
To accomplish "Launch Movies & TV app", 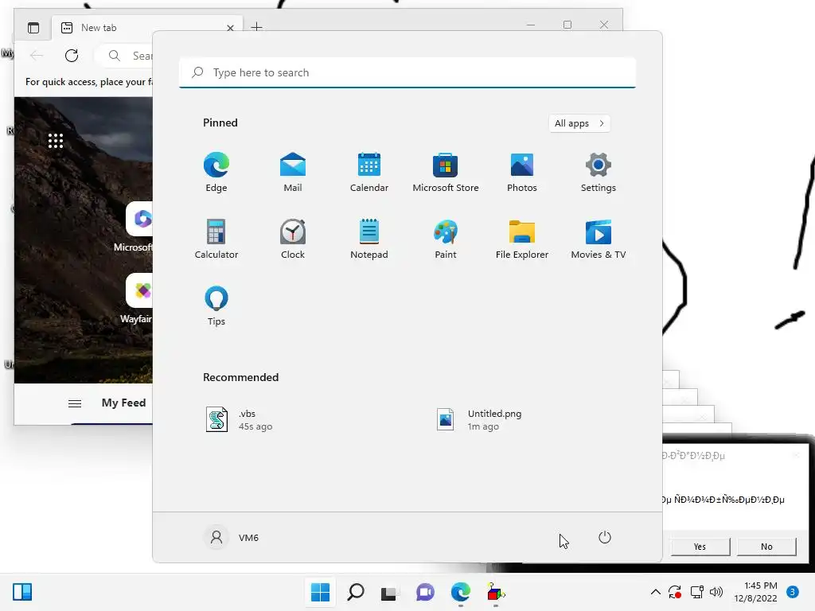I will [599, 239].
